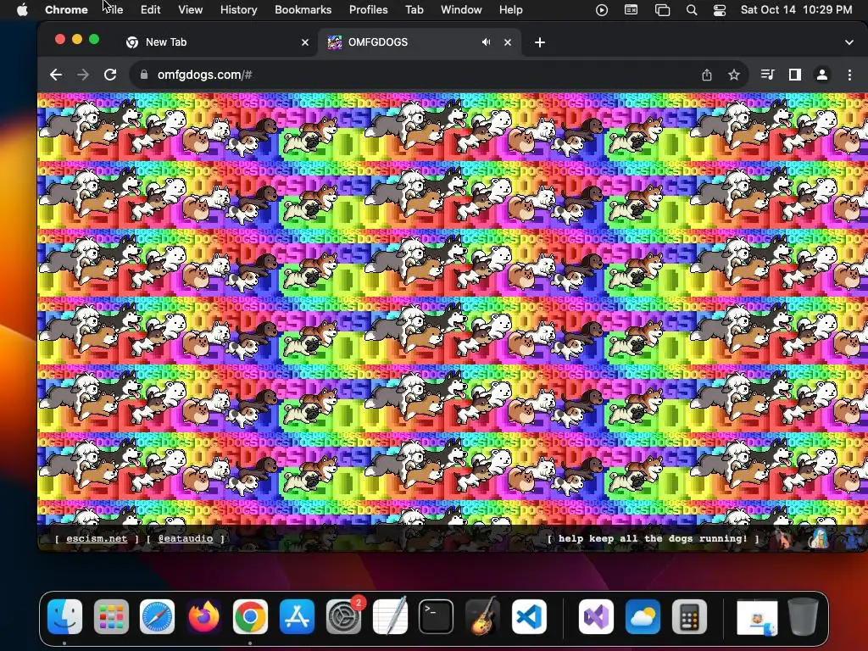868x651 pixels.
Task: Mute the OMFGDOGS tab audio
Action: coord(486,42)
